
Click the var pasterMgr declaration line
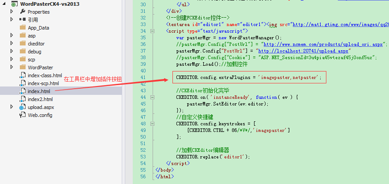pyautogui.click(x=229, y=38)
